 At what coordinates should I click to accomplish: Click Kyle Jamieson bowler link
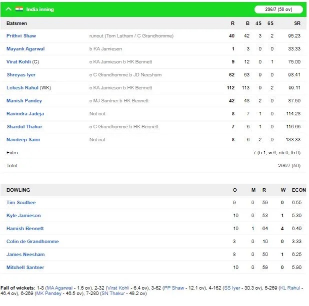click(23, 216)
